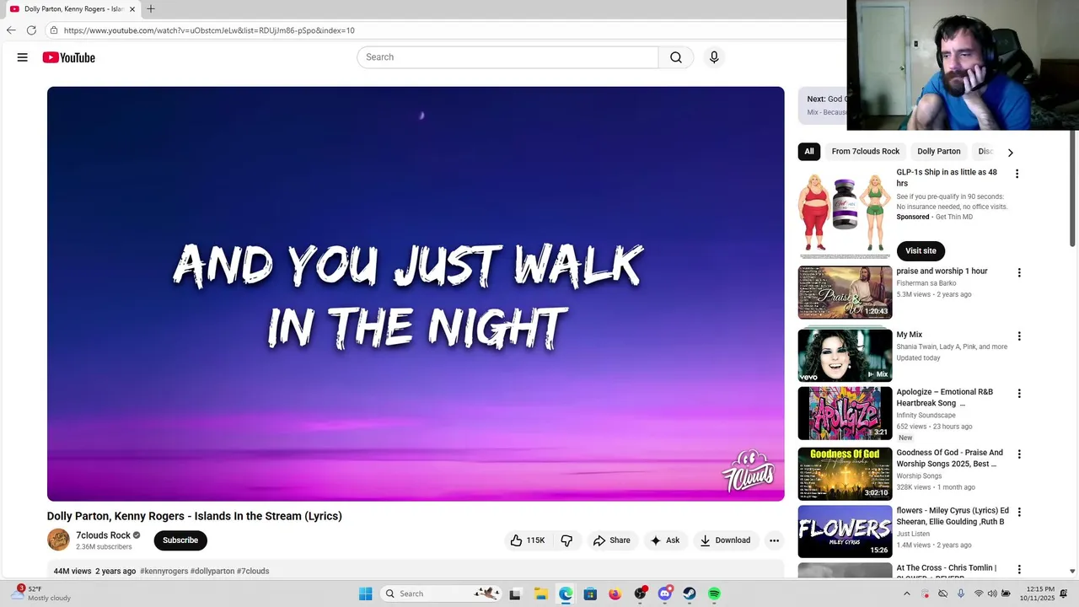Focus the YouTube search box

507,57
